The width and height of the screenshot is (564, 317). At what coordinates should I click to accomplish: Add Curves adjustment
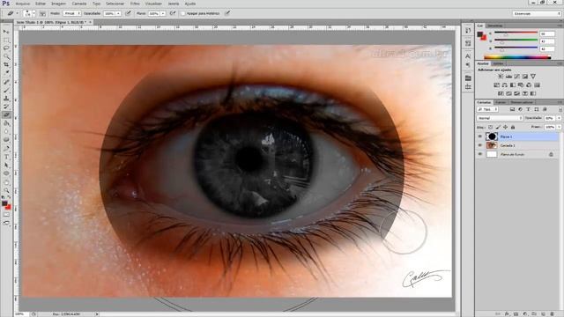click(x=517, y=77)
